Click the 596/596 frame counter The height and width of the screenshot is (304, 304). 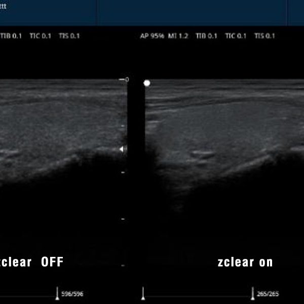[x=69, y=294]
